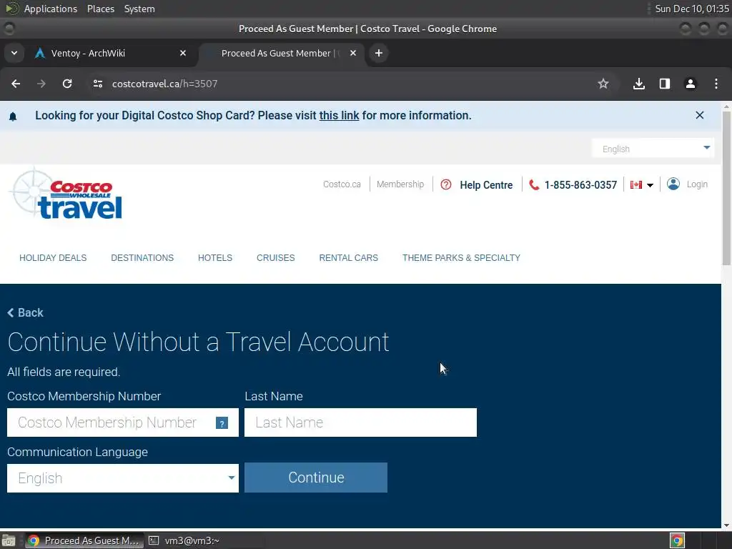The height and width of the screenshot is (549, 732).
Task: Open DESTINATIONS menu
Action: click(142, 257)
